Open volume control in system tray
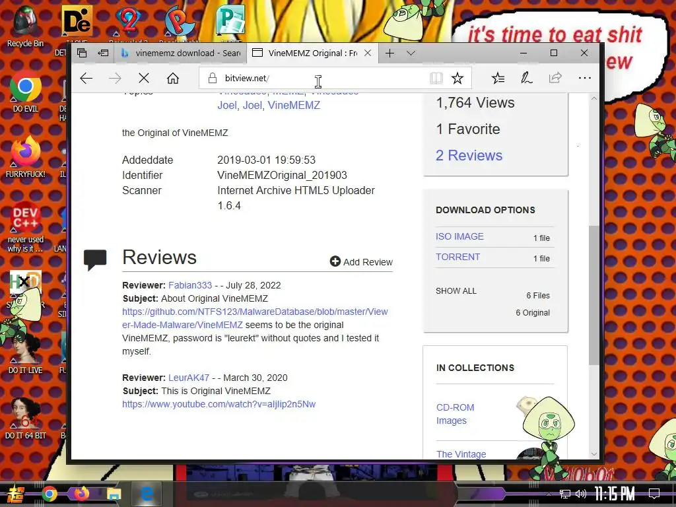Viewport: 676px width, 507px height. tap(581, 494)
